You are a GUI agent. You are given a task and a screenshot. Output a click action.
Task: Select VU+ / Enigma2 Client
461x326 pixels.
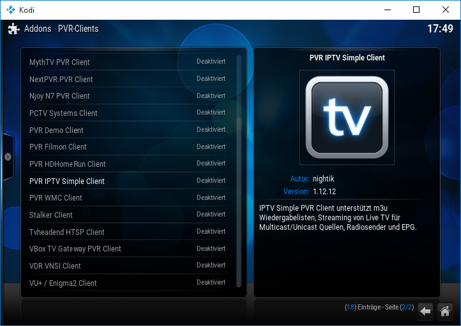pyautogui.click(x=128, y=283)
